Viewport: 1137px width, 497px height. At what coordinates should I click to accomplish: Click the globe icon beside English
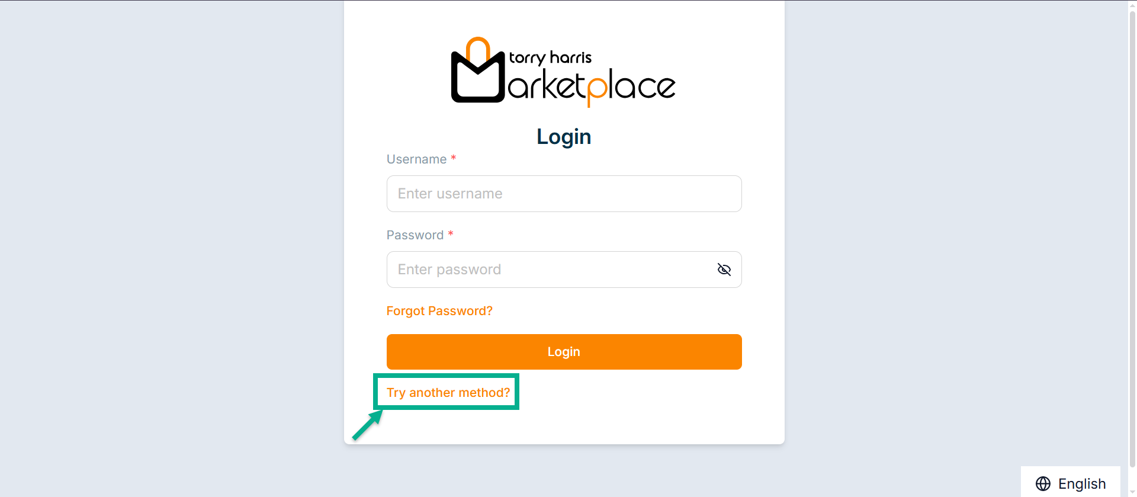[1043, 483]
